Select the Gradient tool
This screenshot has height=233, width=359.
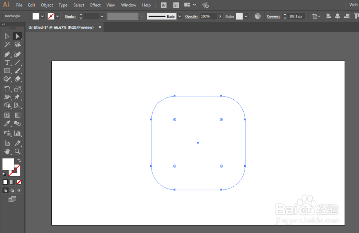point(17,115)
